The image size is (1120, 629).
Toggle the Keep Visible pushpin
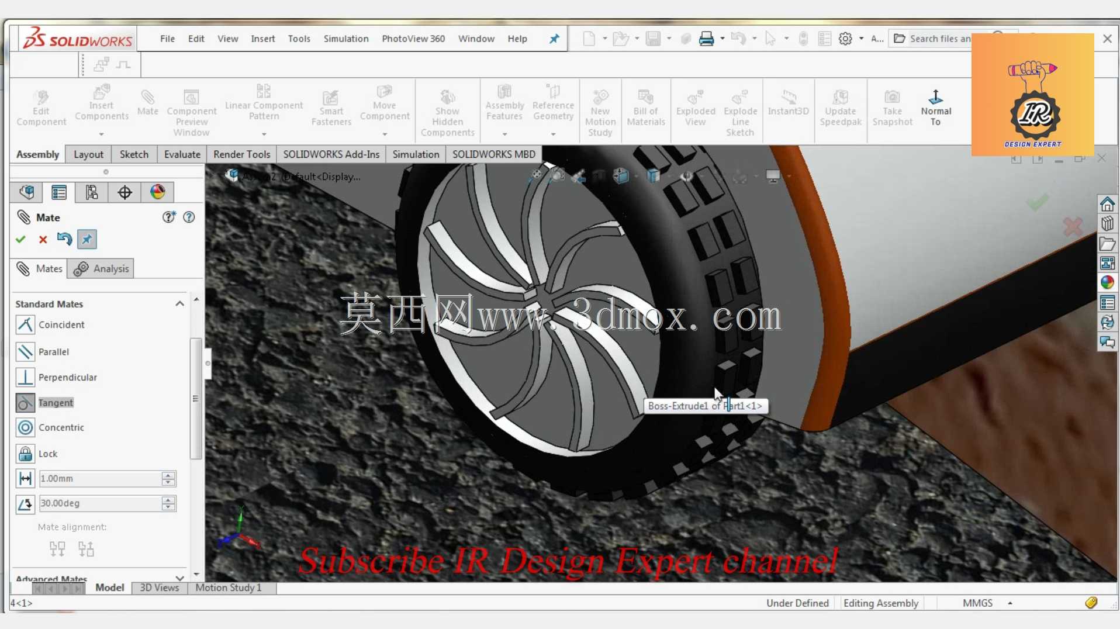coord(87,239)
